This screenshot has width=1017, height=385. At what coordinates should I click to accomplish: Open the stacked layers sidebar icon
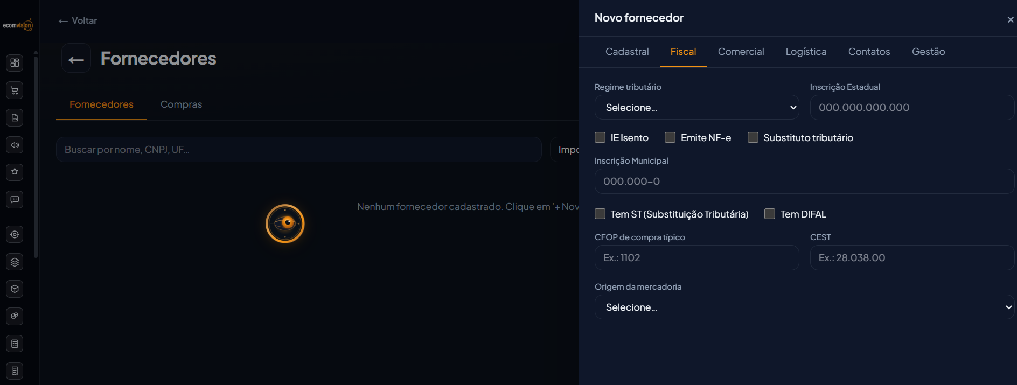(x=15, y=262)
